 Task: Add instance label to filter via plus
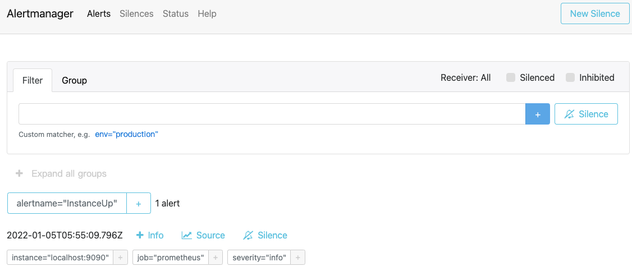(121, 258)
